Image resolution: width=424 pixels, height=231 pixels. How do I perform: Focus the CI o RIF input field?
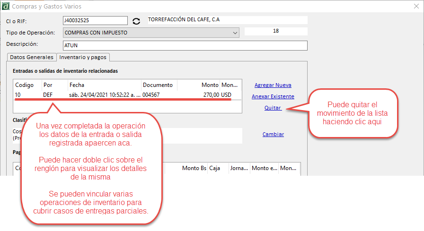(95, 20)
